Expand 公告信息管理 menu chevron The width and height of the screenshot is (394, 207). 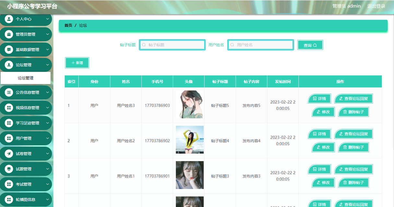pyautogui.click(x=47, y=92)
